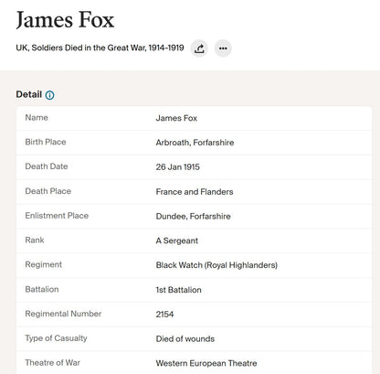The width and height of the screenshot is (380, 374).
Task: Click the Theatre of War label
Action: [53, 363]
